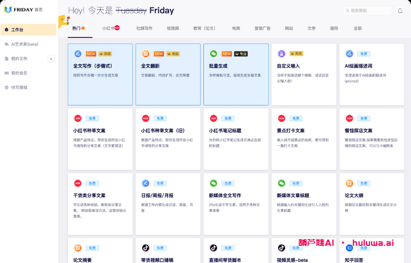Click the FRIDAY logo in the sidebar

click(x=8, y=10)
